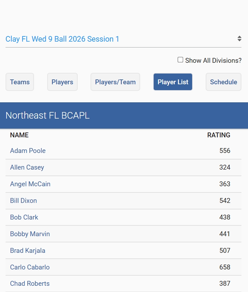Enable the Show All Divisions checkbox
248x292 pixels.
(x=180, y=60)
